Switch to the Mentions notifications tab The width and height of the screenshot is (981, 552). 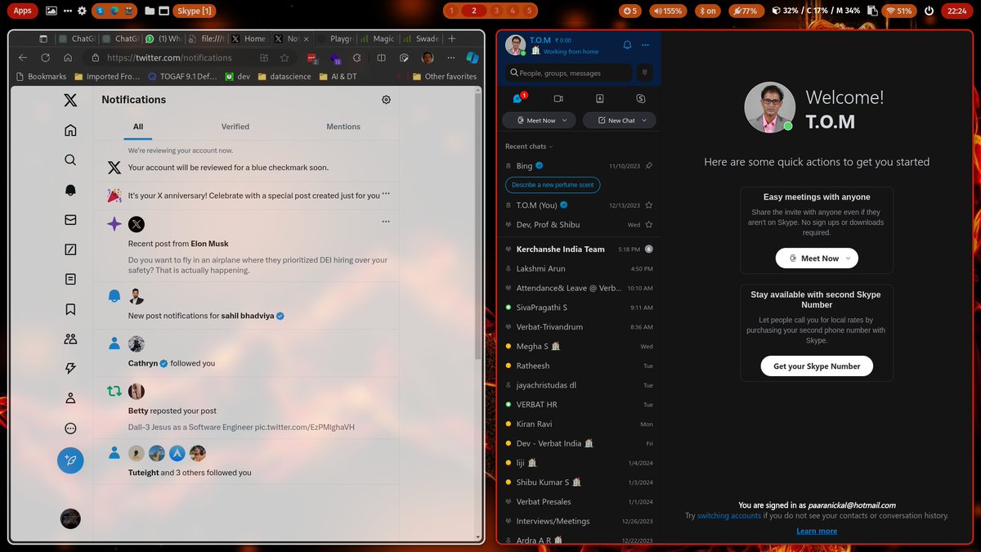(343, 127)
